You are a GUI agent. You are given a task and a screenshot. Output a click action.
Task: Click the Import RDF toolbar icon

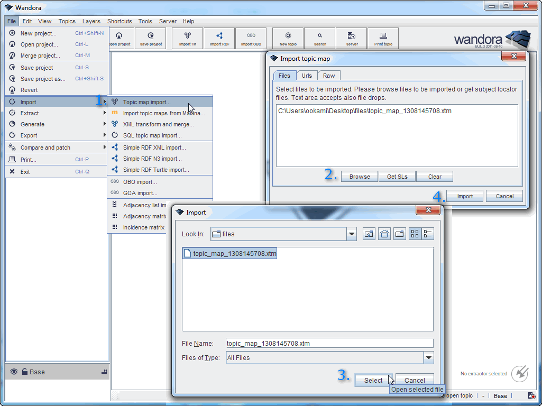[x=219, y=38]
